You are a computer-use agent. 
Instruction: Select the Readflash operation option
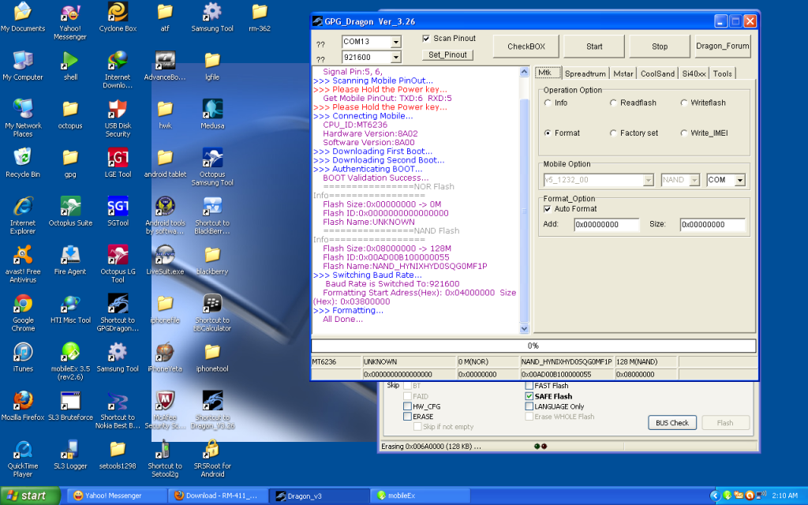coord(613,103)
